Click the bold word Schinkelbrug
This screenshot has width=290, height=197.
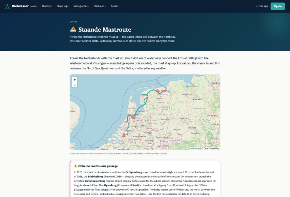95,177
